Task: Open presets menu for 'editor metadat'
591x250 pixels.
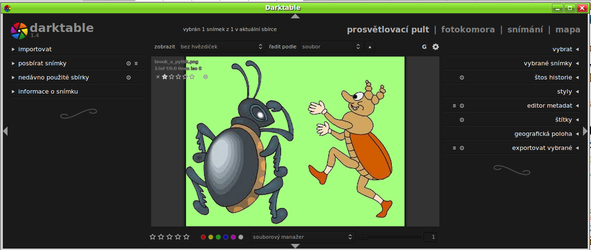Action: point(454,106)
